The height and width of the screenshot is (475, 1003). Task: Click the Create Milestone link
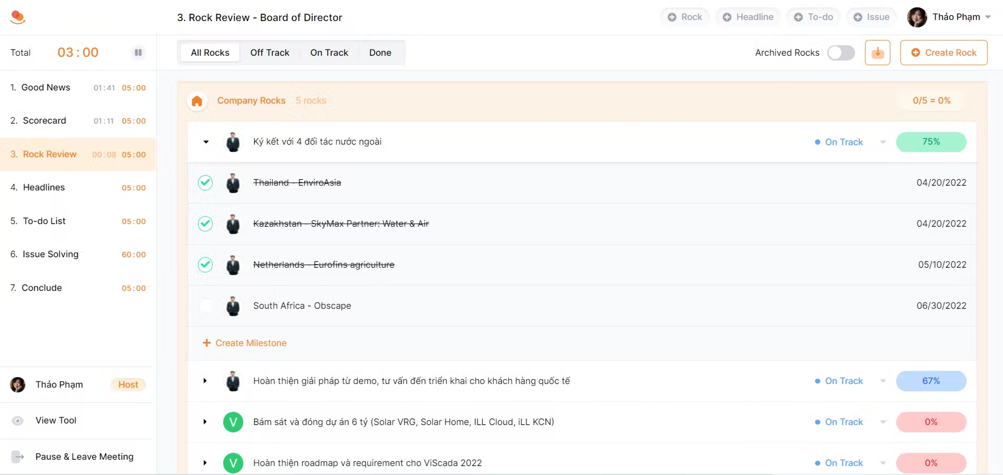(245, 343)
